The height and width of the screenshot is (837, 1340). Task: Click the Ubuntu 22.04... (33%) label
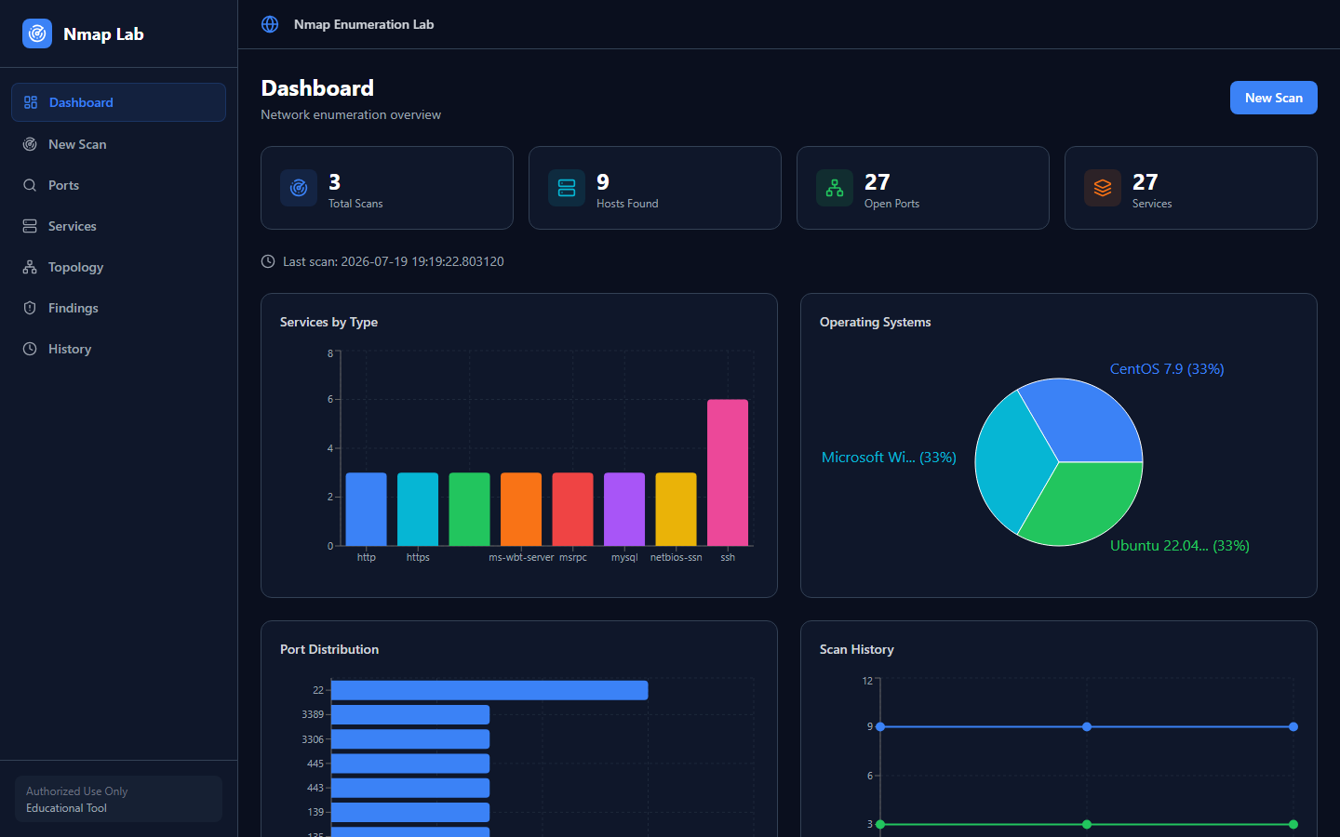(x=1180, y=546)
